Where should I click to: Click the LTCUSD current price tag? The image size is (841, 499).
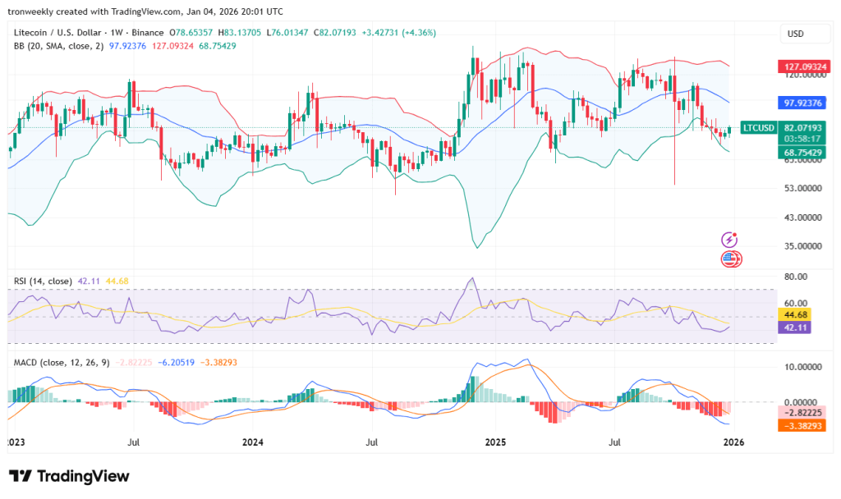(758, 127)
